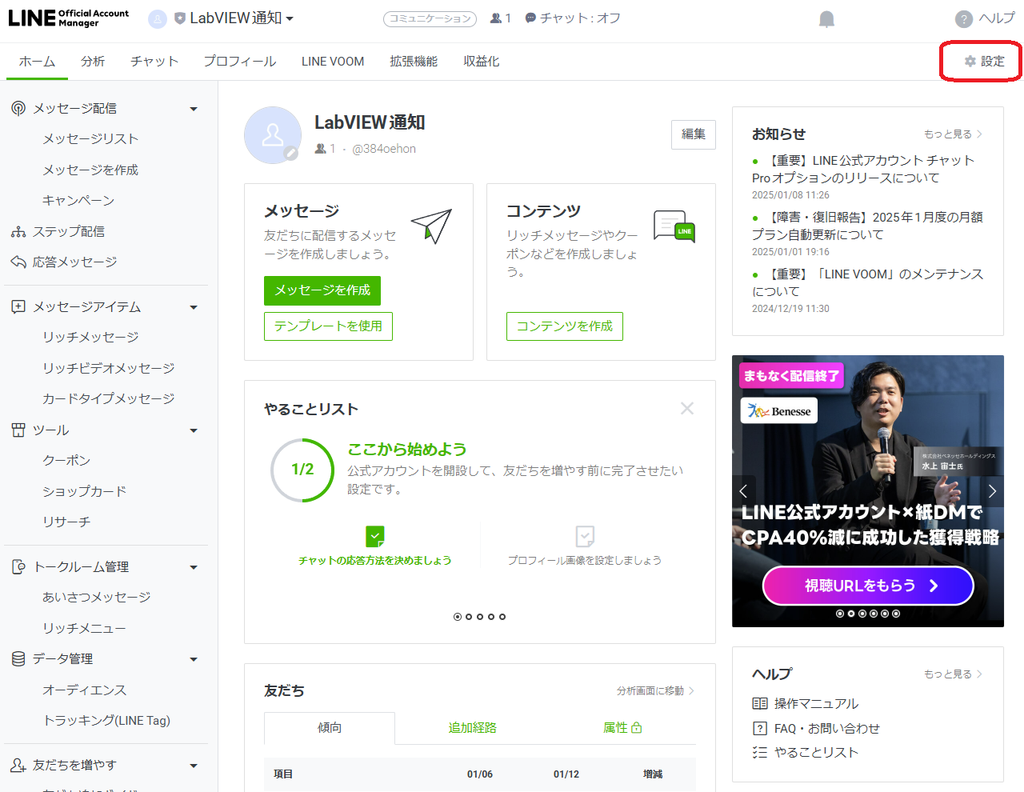Collapse the データ管理 section arrow

(x=194, y=659)
